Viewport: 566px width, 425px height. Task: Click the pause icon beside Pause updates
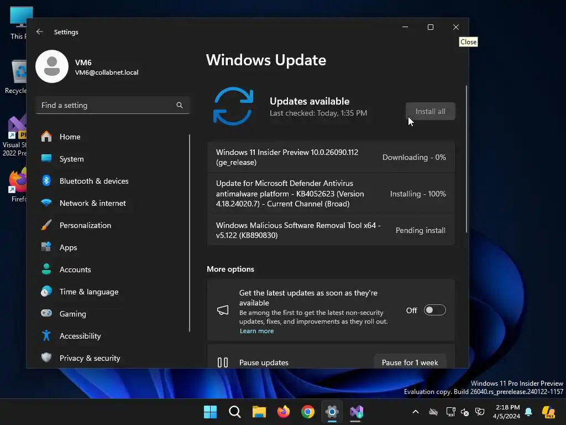(x=223, y=362)
